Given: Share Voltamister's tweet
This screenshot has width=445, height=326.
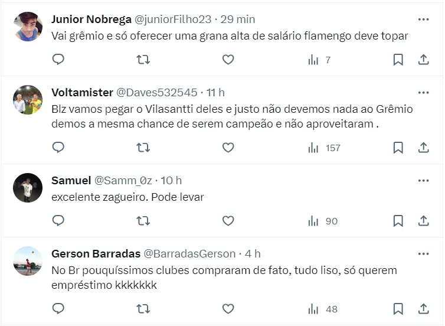Looking at the screenshot, I should [423, 148].
